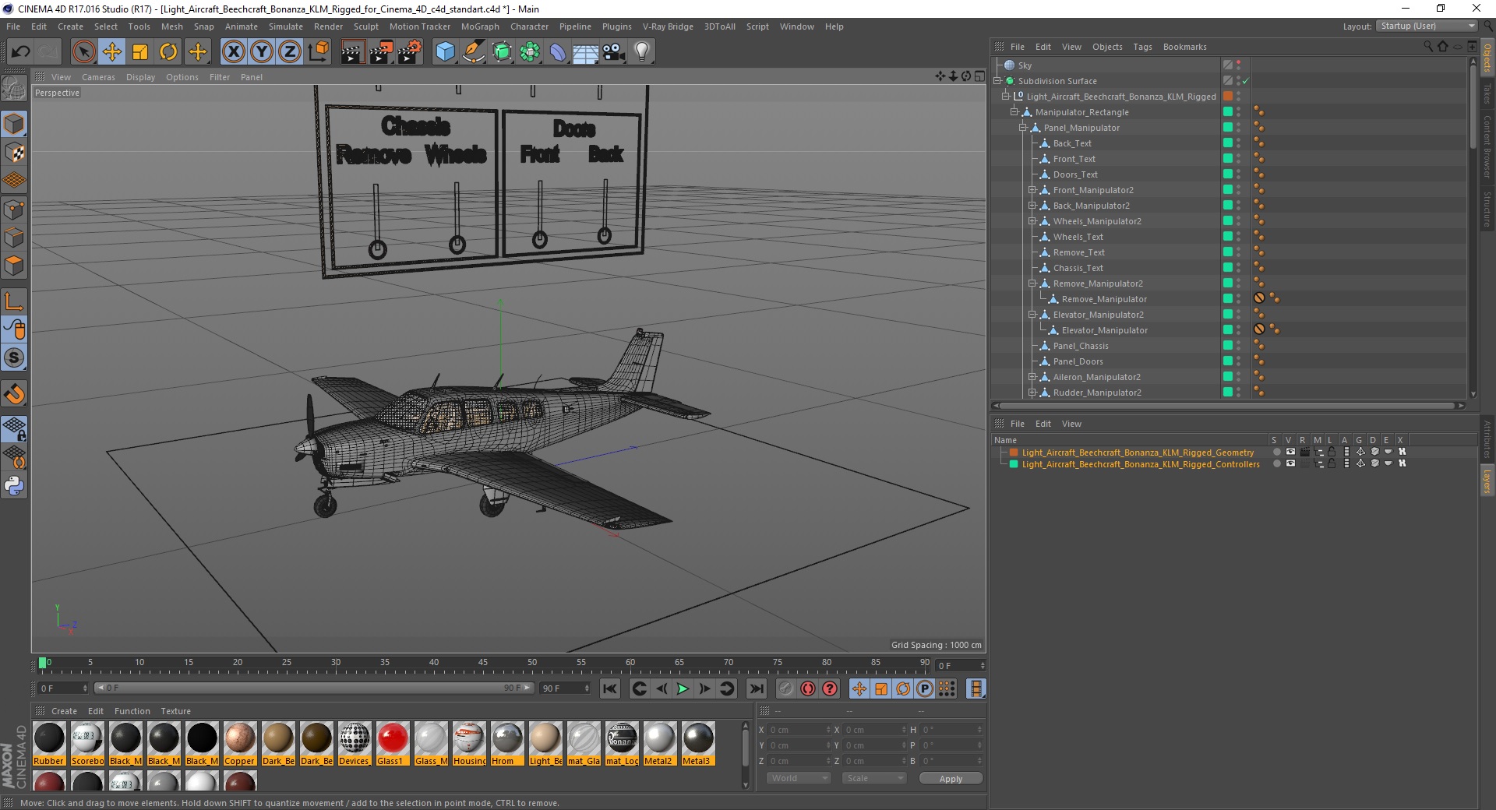Screen dimensions: 1496x810
Task: Toggle Subdivision Surface enable checkmark
Action: (x=1245, y=81)
